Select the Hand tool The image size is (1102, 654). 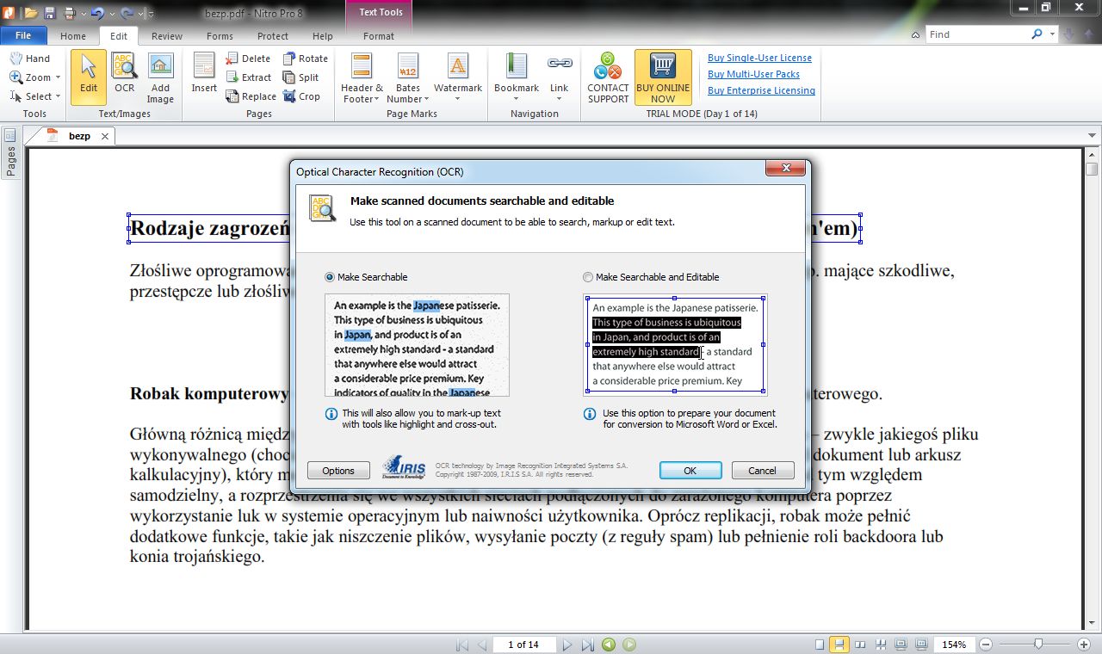tap(30, 59)
